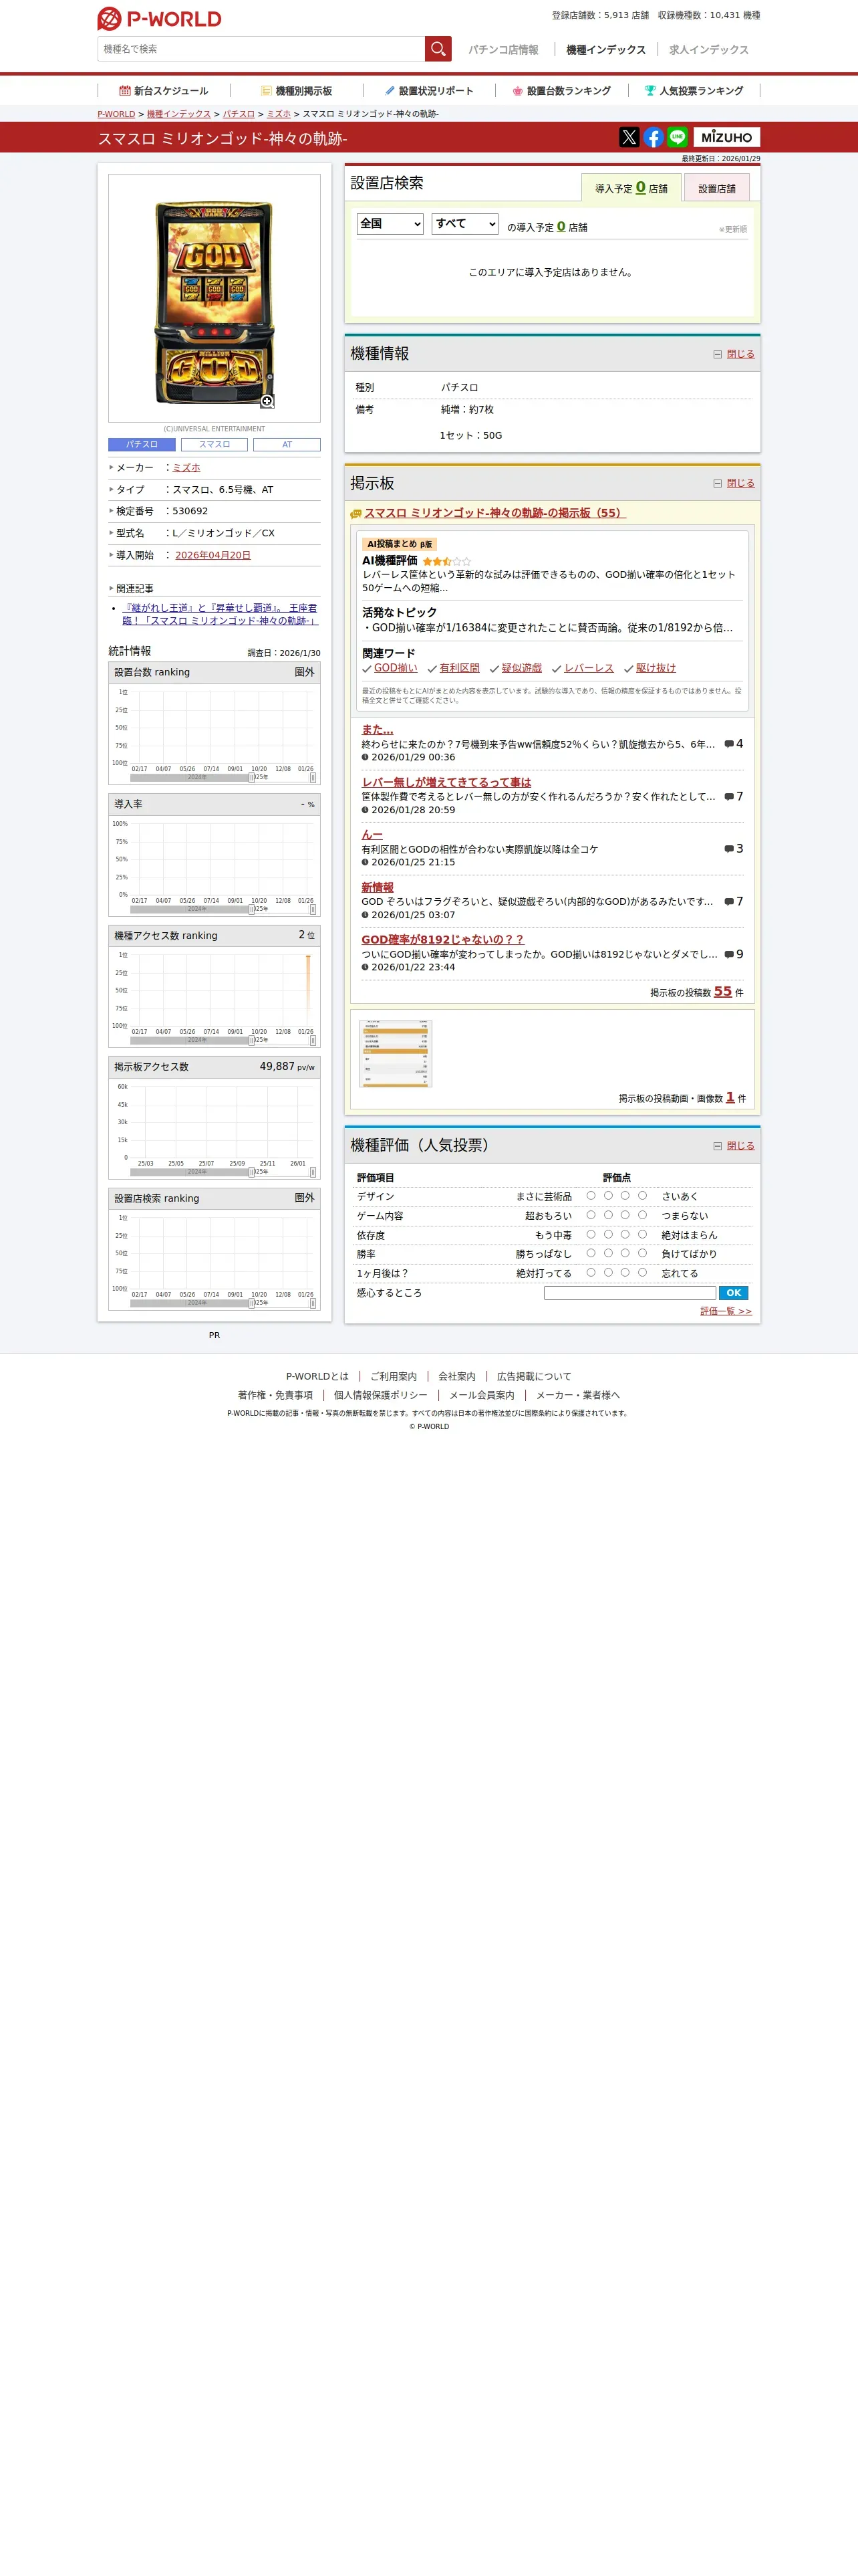The width and height of the screenshot is (858, 2576).
Task: Click the 機種名で検索 search field
Action: click(x=261, y=49)
